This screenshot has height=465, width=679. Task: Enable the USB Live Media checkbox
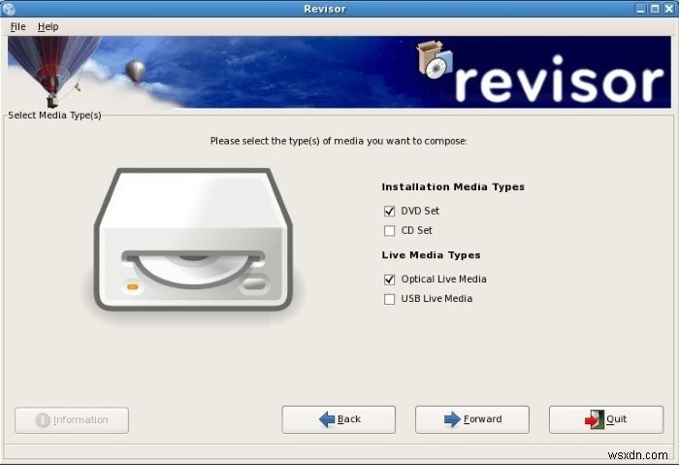coord(389,299)
